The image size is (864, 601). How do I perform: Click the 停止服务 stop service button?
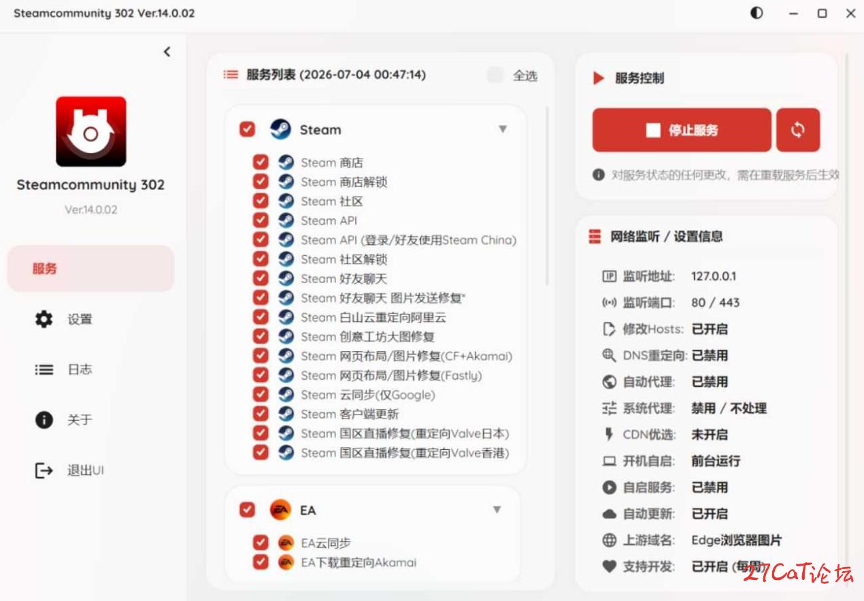(682, 130)
